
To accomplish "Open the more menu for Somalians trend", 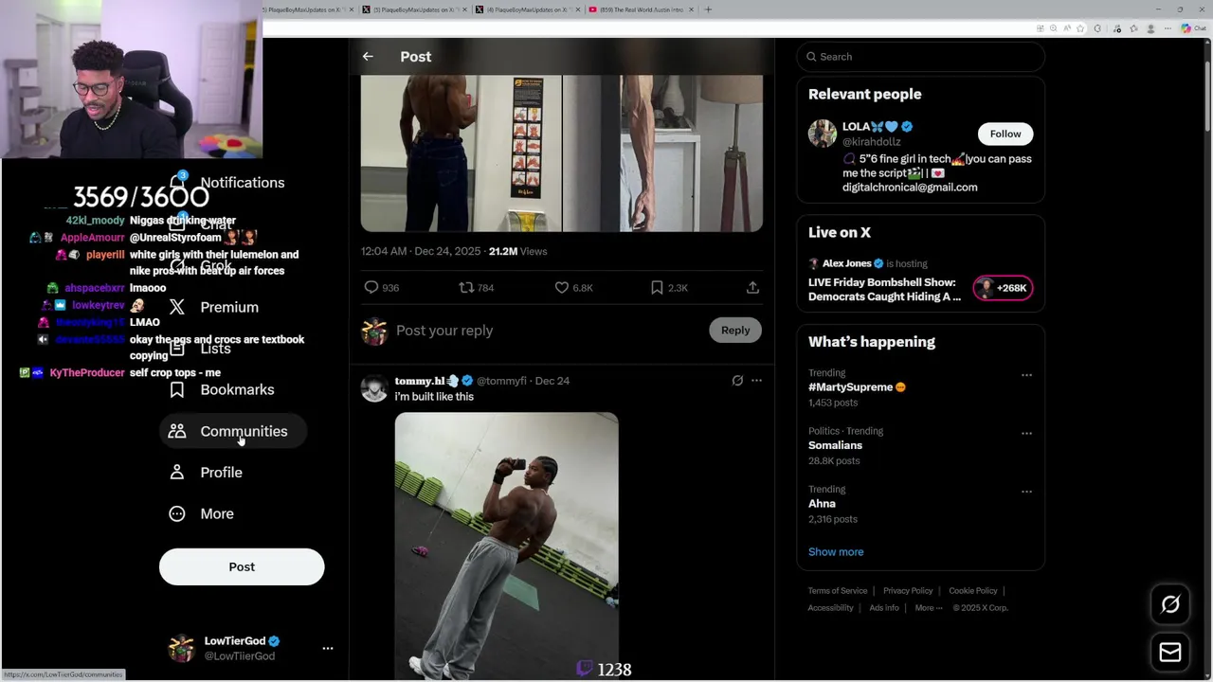I will [1026, 433].
